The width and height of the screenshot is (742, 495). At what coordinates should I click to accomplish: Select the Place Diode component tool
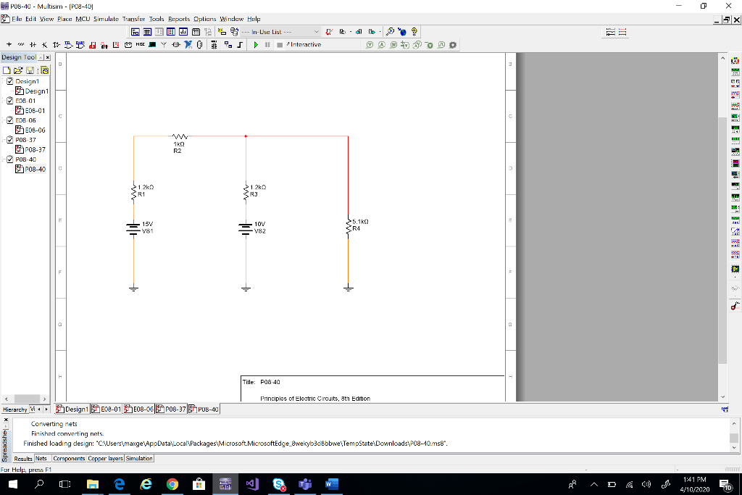click(33, 44)
